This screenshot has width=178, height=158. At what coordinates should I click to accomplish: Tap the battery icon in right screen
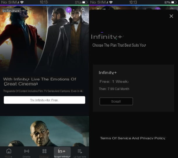coord(174,2)
